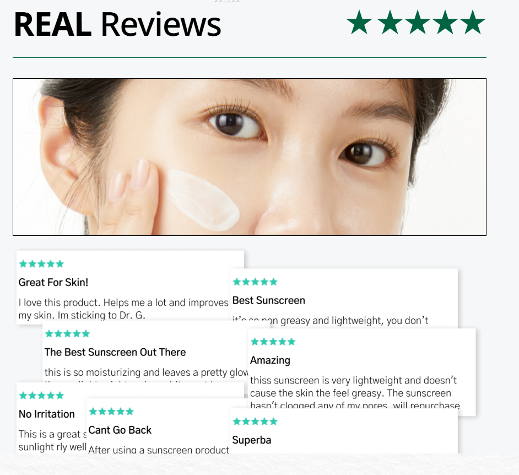Click the stars above Cant Go Back

(111, 412)
